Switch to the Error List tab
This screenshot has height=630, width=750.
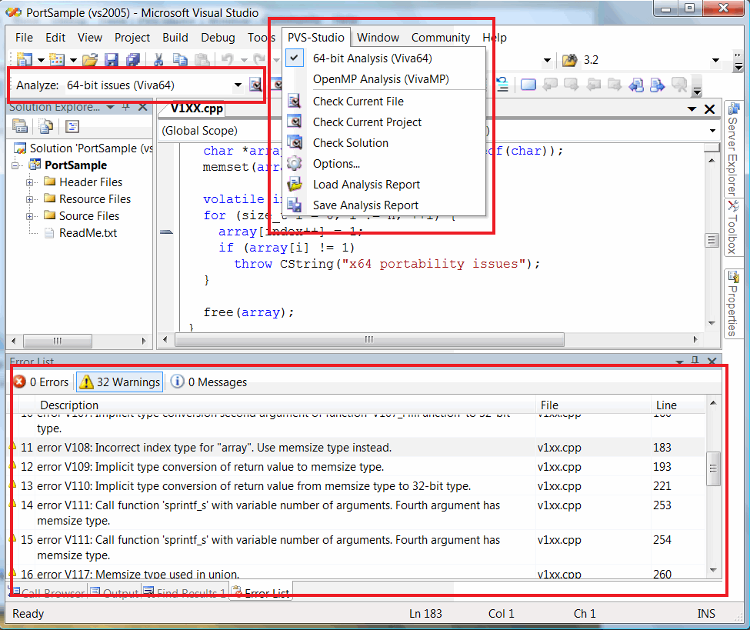(x=262, y=592)
